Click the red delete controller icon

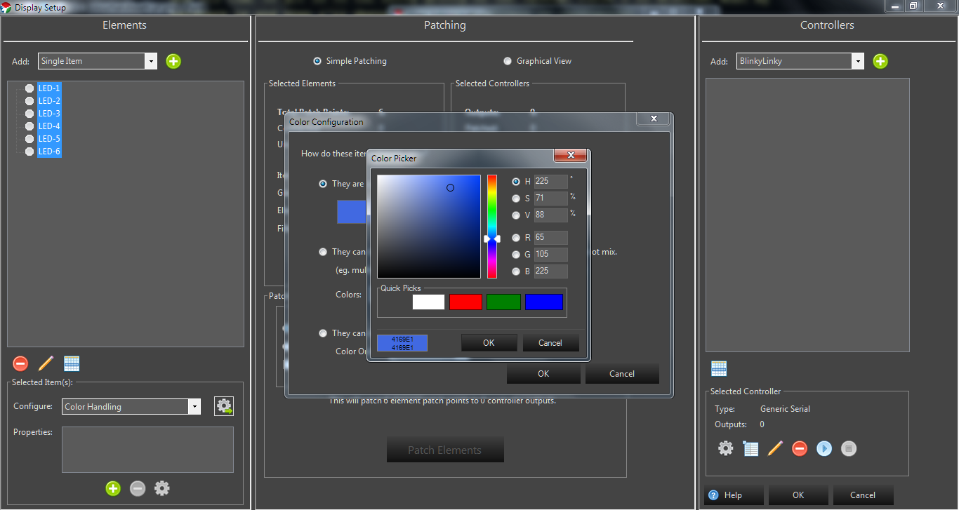(800, 448)
